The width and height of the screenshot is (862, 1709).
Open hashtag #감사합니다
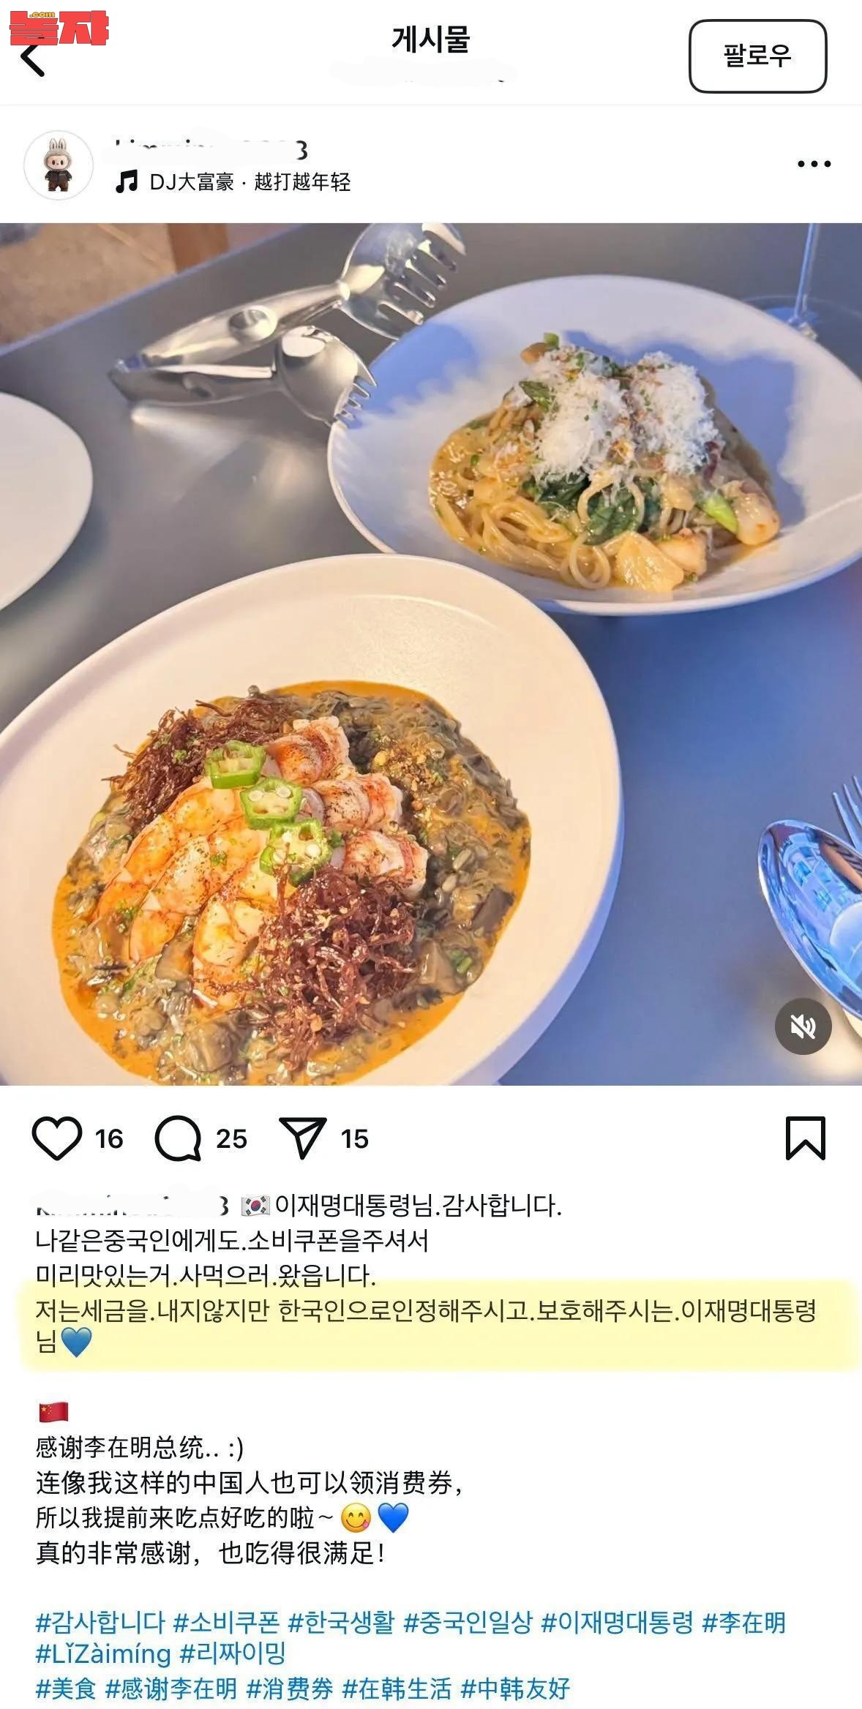coord(100,1622)
